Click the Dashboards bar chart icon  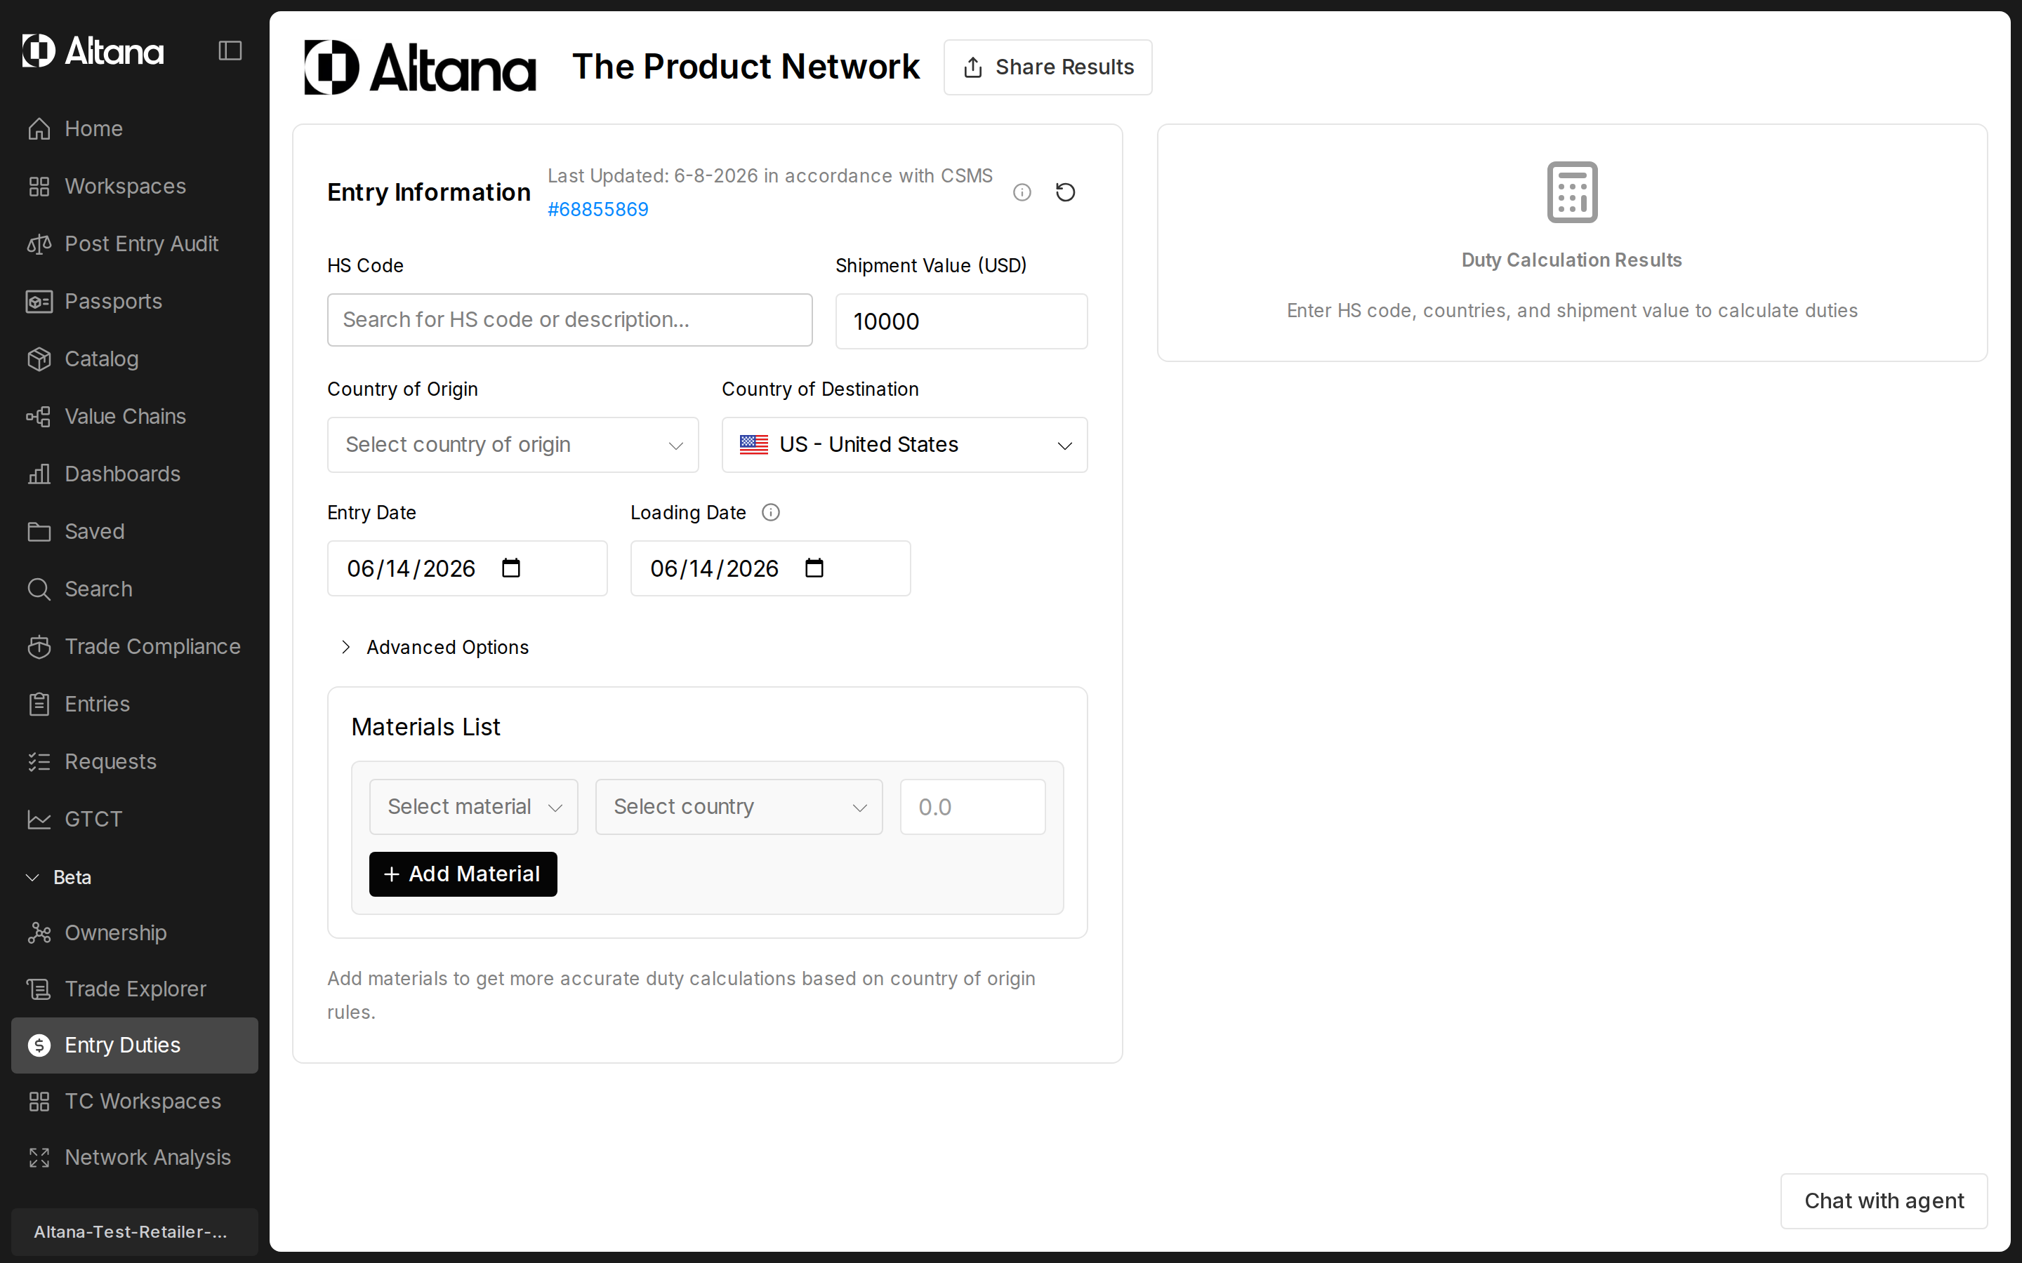(x=39, y=474)
